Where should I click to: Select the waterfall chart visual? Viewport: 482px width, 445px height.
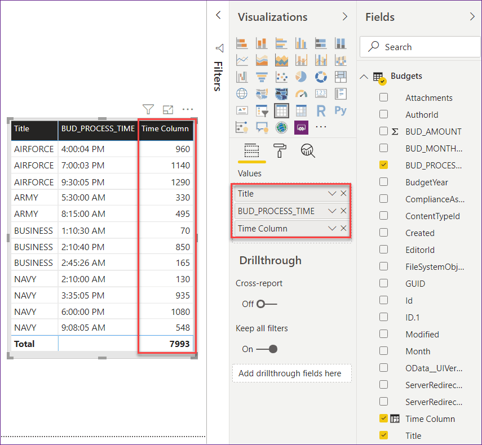click(242, 77)
